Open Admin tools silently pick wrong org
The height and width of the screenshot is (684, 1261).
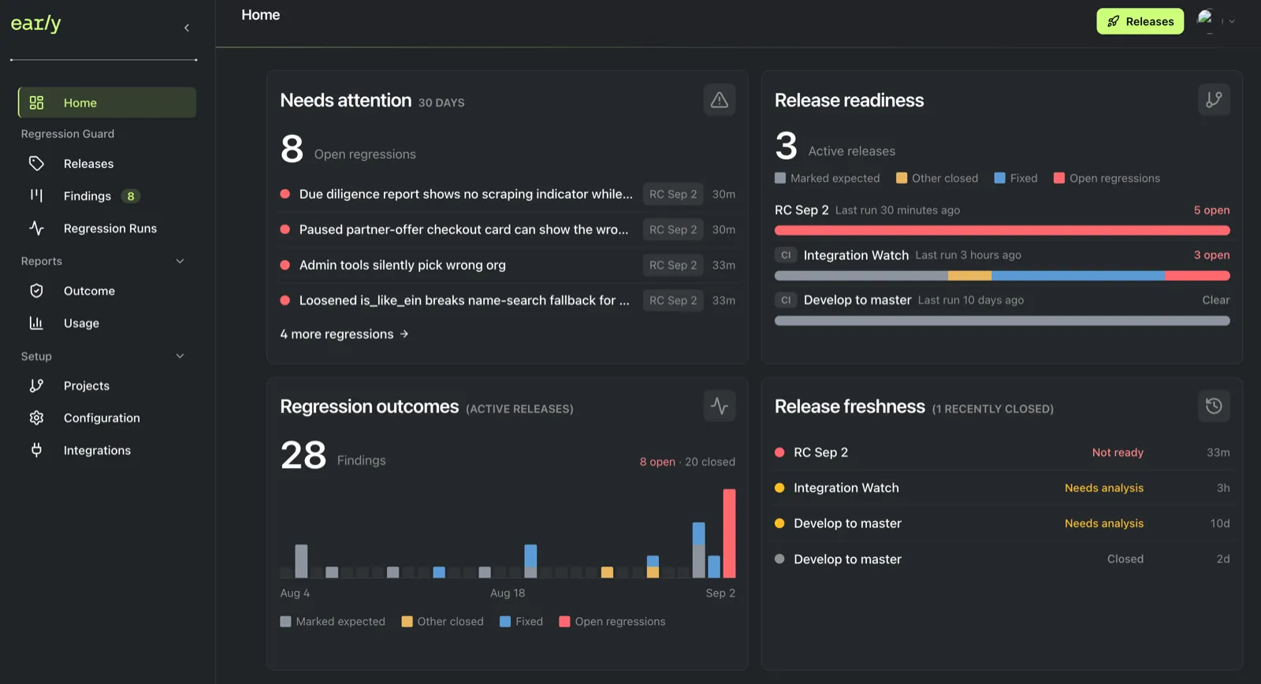coord(508,265)
